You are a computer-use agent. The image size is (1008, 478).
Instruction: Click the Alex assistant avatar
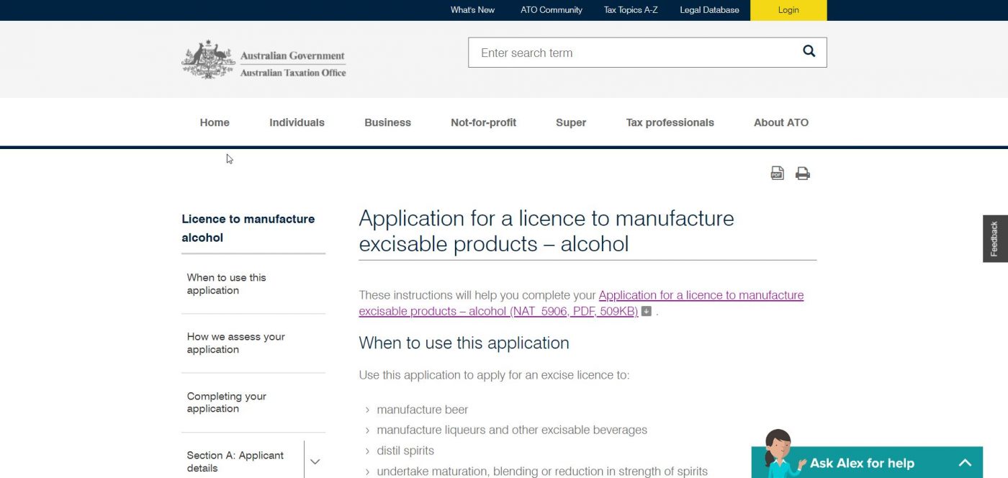pos(779,454)
